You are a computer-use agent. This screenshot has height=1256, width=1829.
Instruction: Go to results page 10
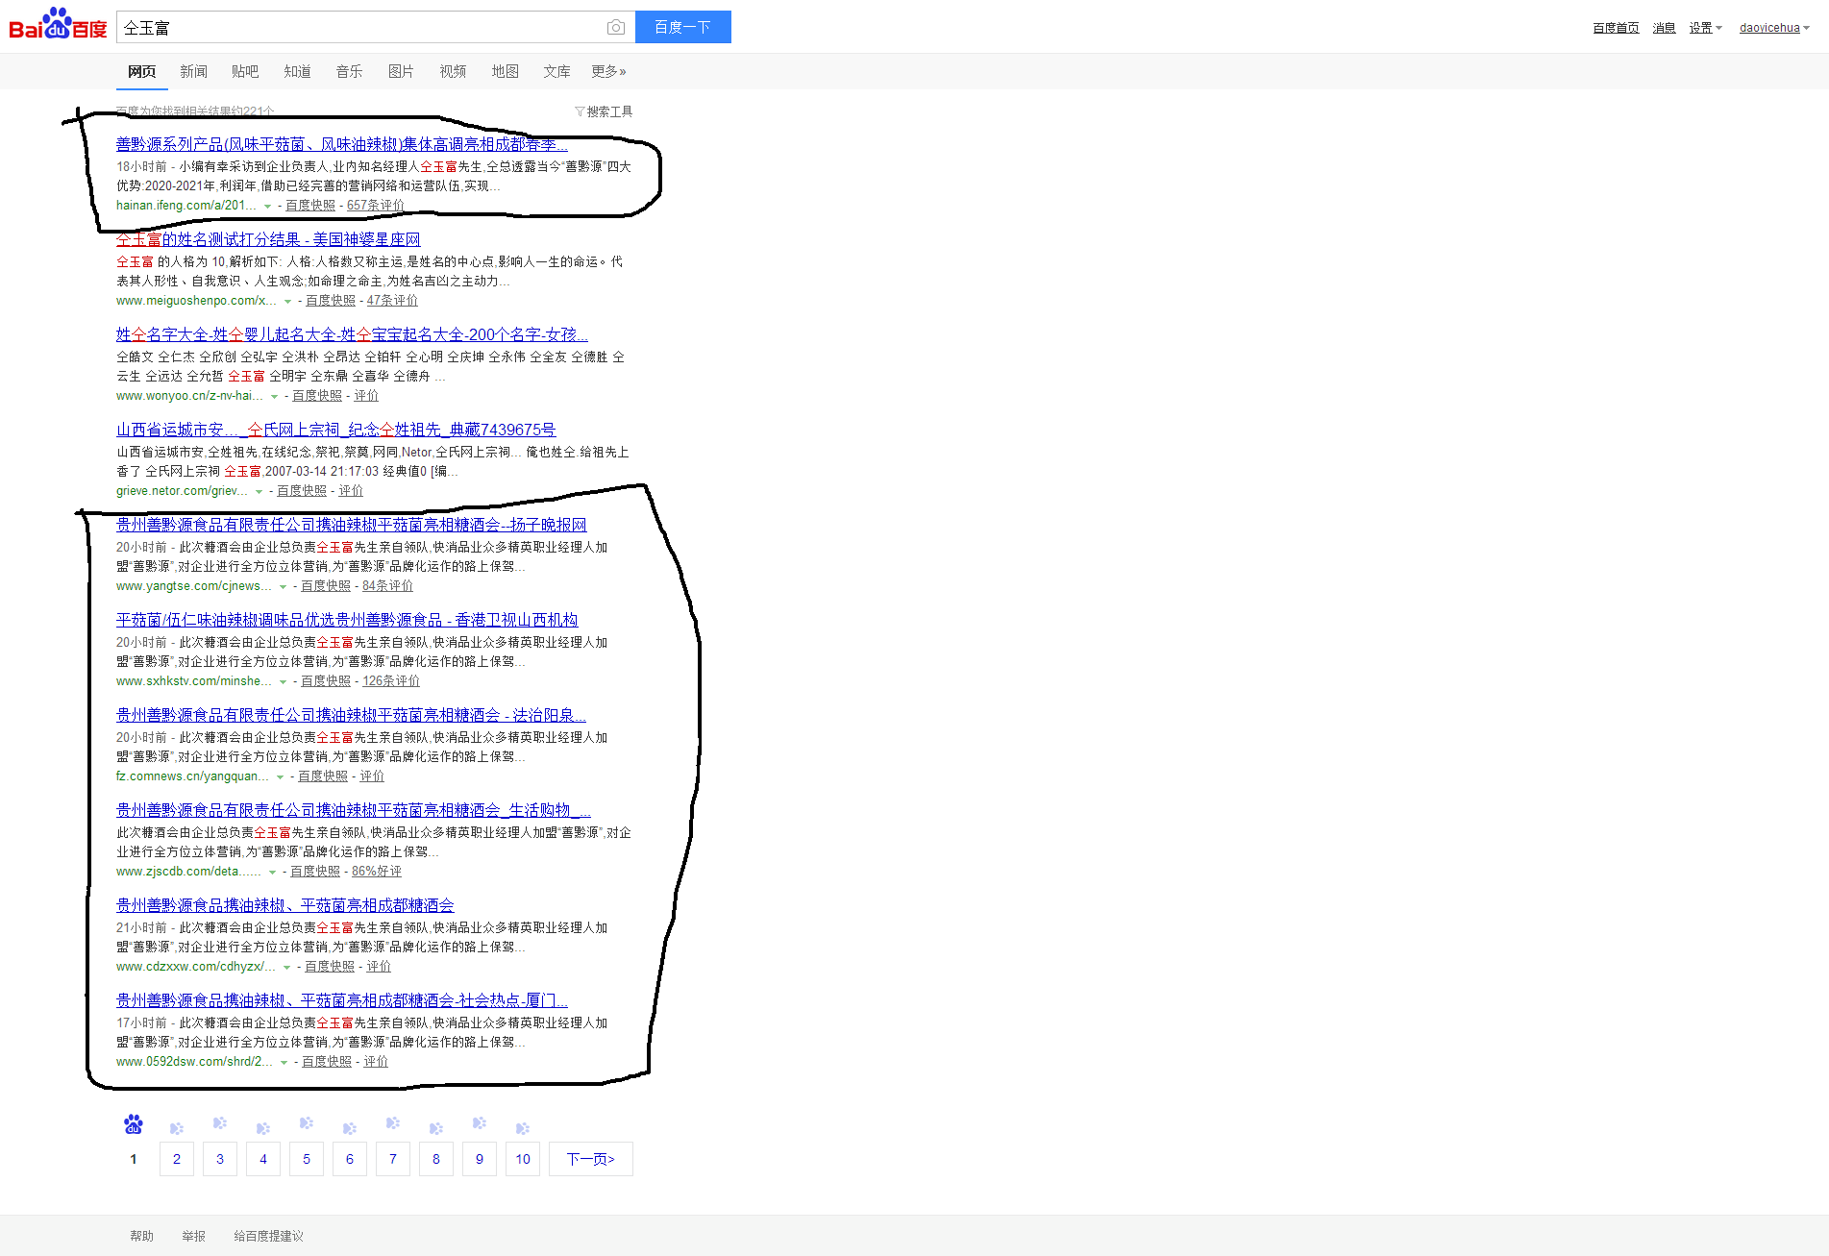(523, 1159)
